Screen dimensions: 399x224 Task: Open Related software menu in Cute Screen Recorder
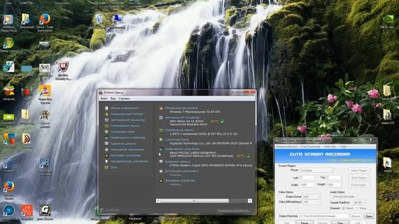coord(287,147)
